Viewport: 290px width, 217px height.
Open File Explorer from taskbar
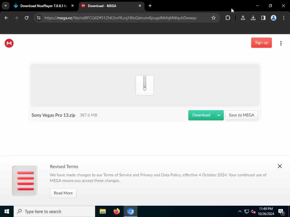103,211
